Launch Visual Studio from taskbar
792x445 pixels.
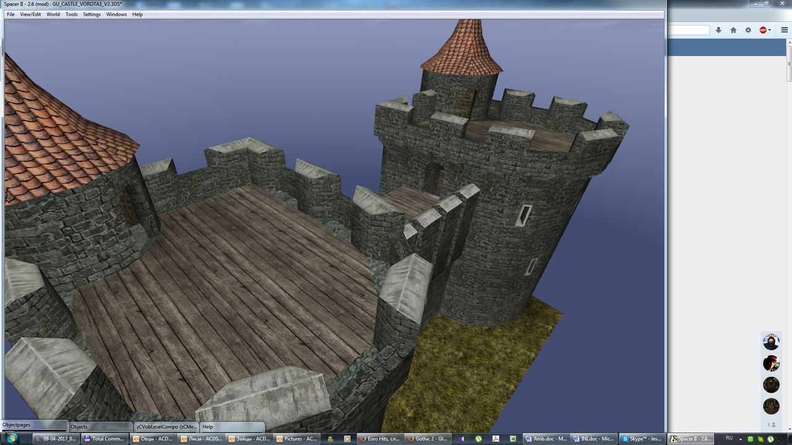tap(461, 439)
